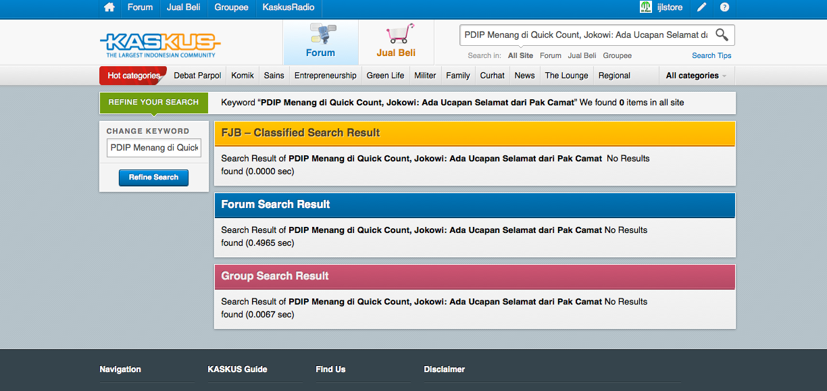Viewport: 827px width, 391px height.
Task: Open the Debat Parpol category
Action: click(197, 76)
